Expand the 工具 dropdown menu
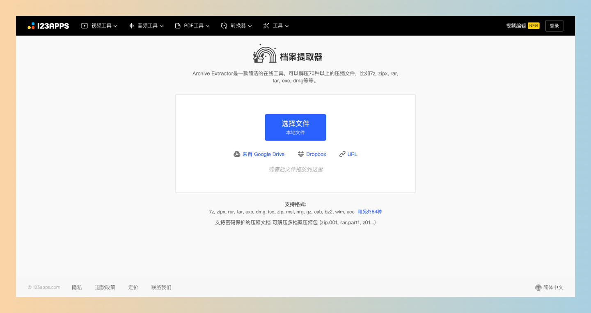The image size is (591, 313). [x=276, y=25]
